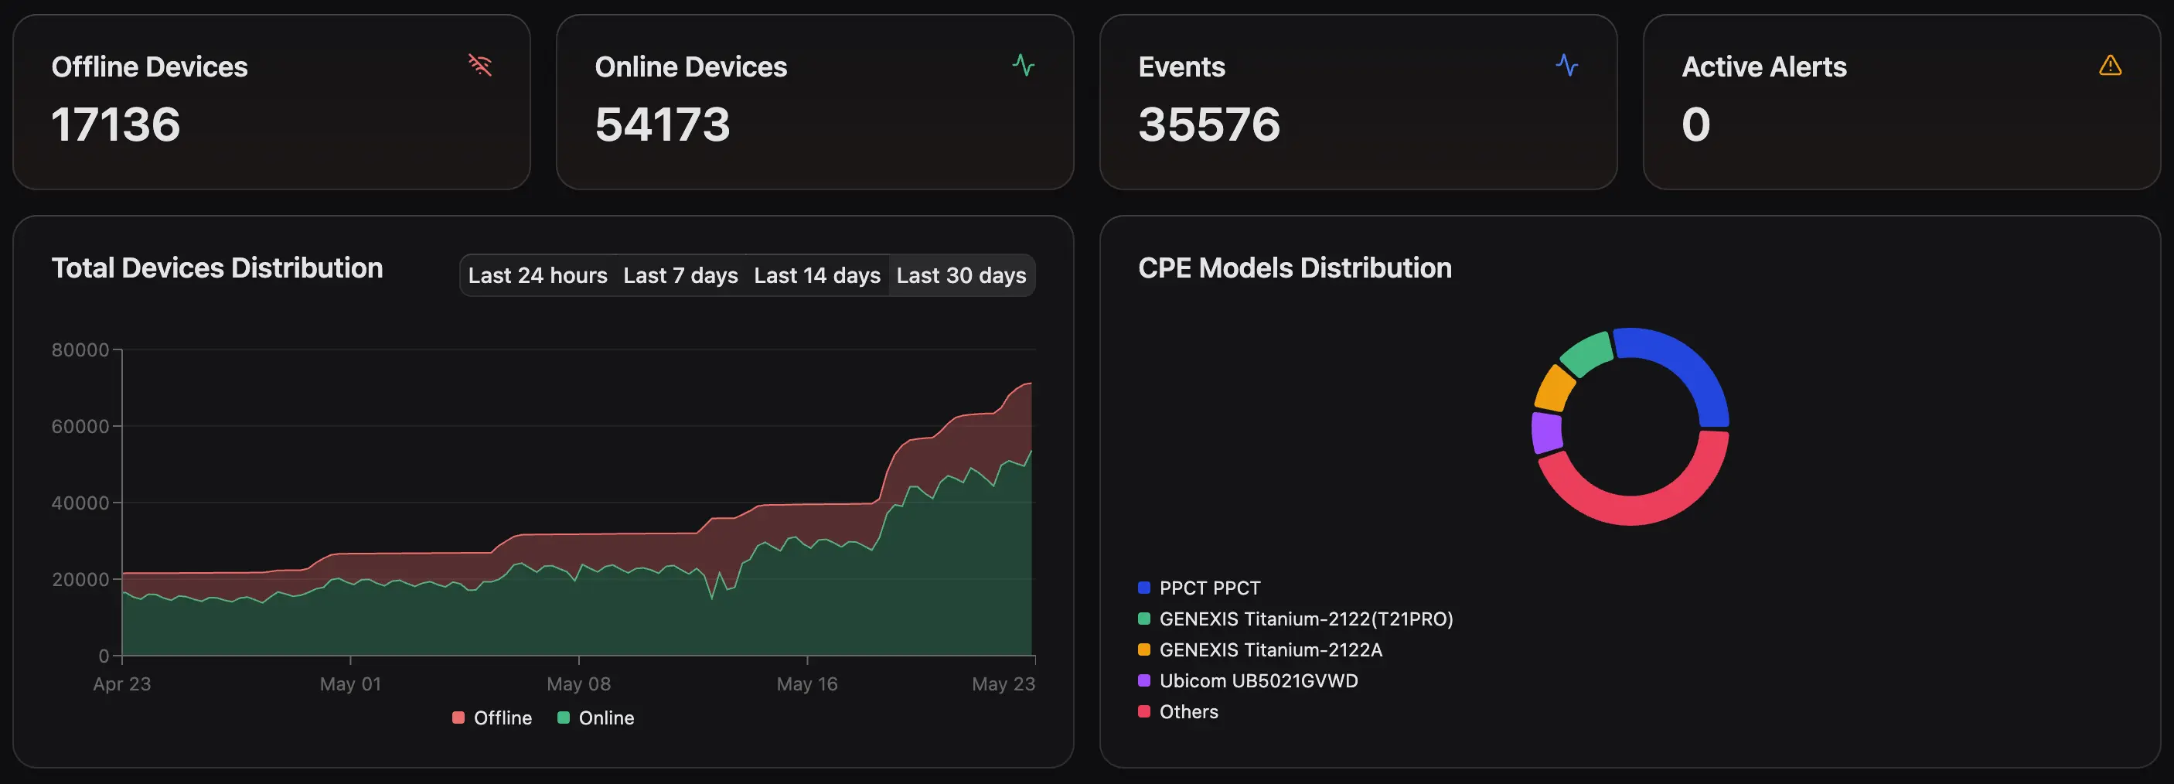Image resolution: width=2174 pixels, height=784 pixels.
Task: Click the red Others legend color square
Action: click(x=1144, y=711)
